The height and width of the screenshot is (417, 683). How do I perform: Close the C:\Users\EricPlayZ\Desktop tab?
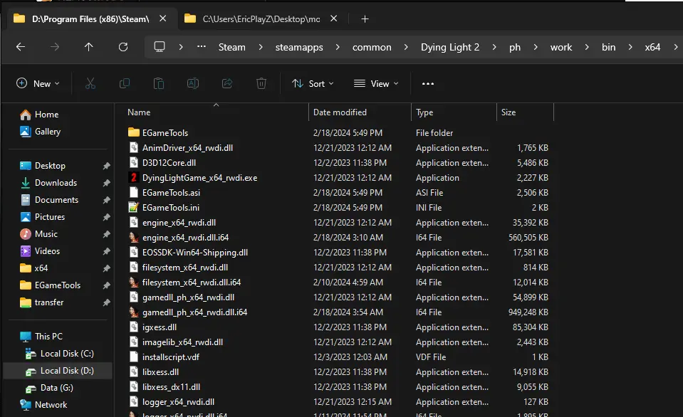(333, 19)
